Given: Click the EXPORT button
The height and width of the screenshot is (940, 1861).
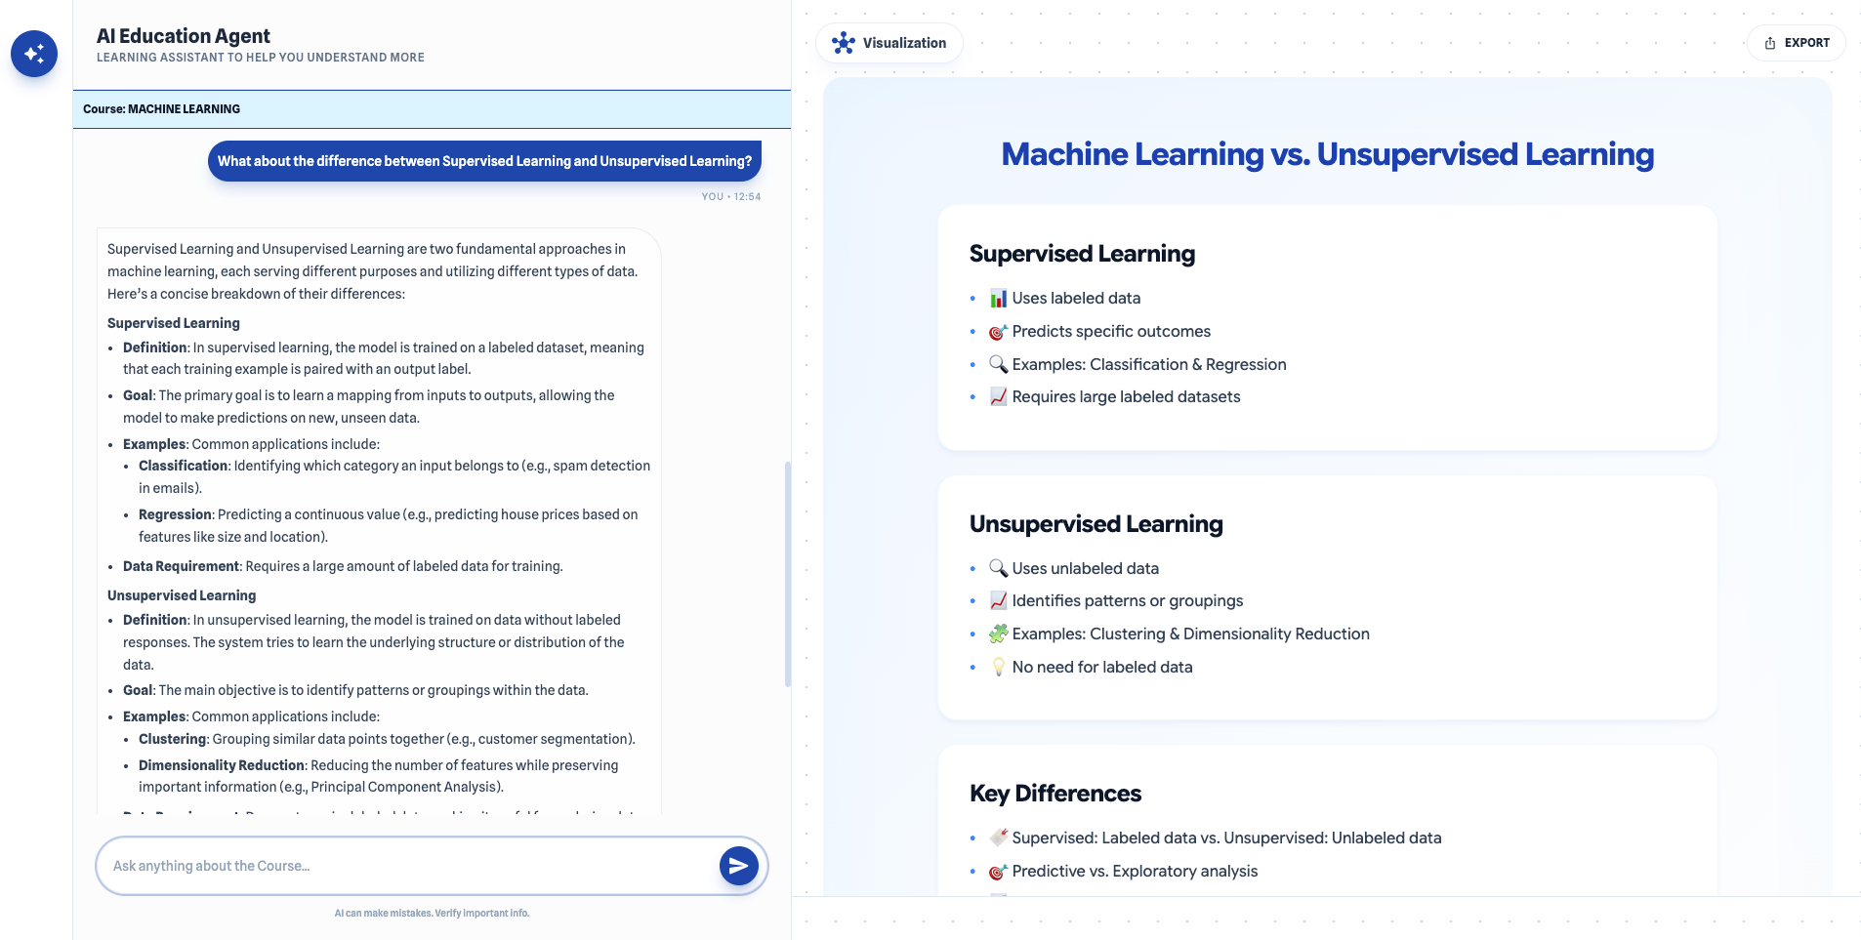Looking at the screenshot, I should [x=1796, y=43].
